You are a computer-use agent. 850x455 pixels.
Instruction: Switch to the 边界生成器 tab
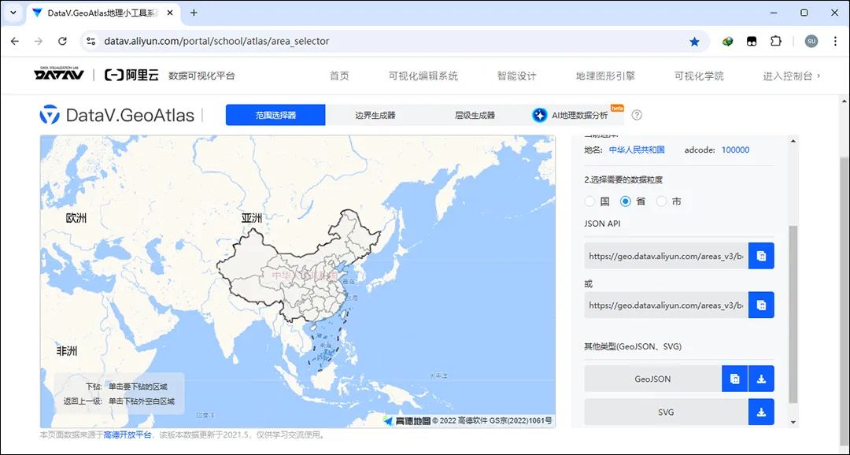375,115
